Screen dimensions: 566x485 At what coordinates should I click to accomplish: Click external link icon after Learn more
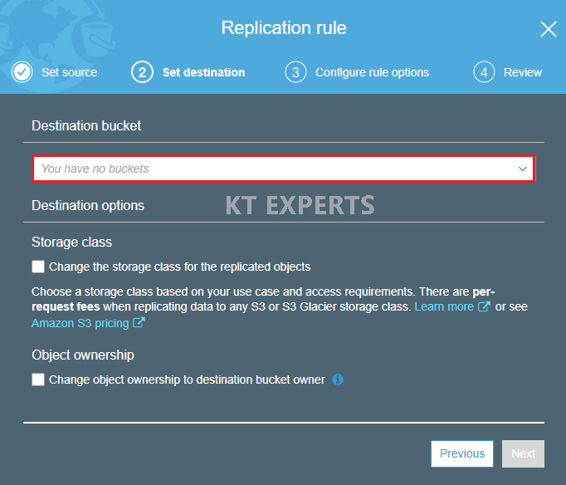(484, 306)
